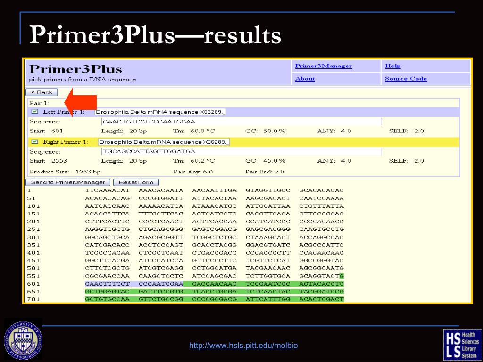Image resolution: width=483 pixels, height=362 pixels.
Task: Toggle the Right Primer 1 checkbox
Action: [x=35, y=142]
